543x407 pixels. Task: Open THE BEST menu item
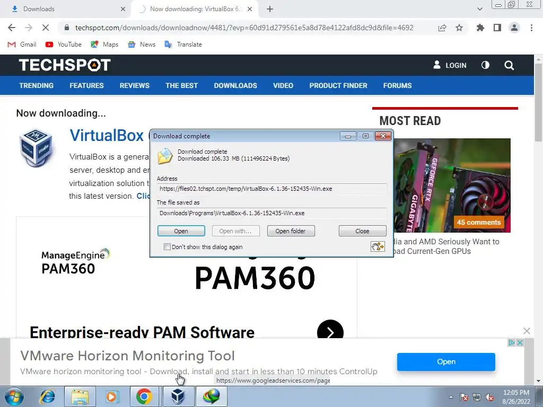(181, 85)
